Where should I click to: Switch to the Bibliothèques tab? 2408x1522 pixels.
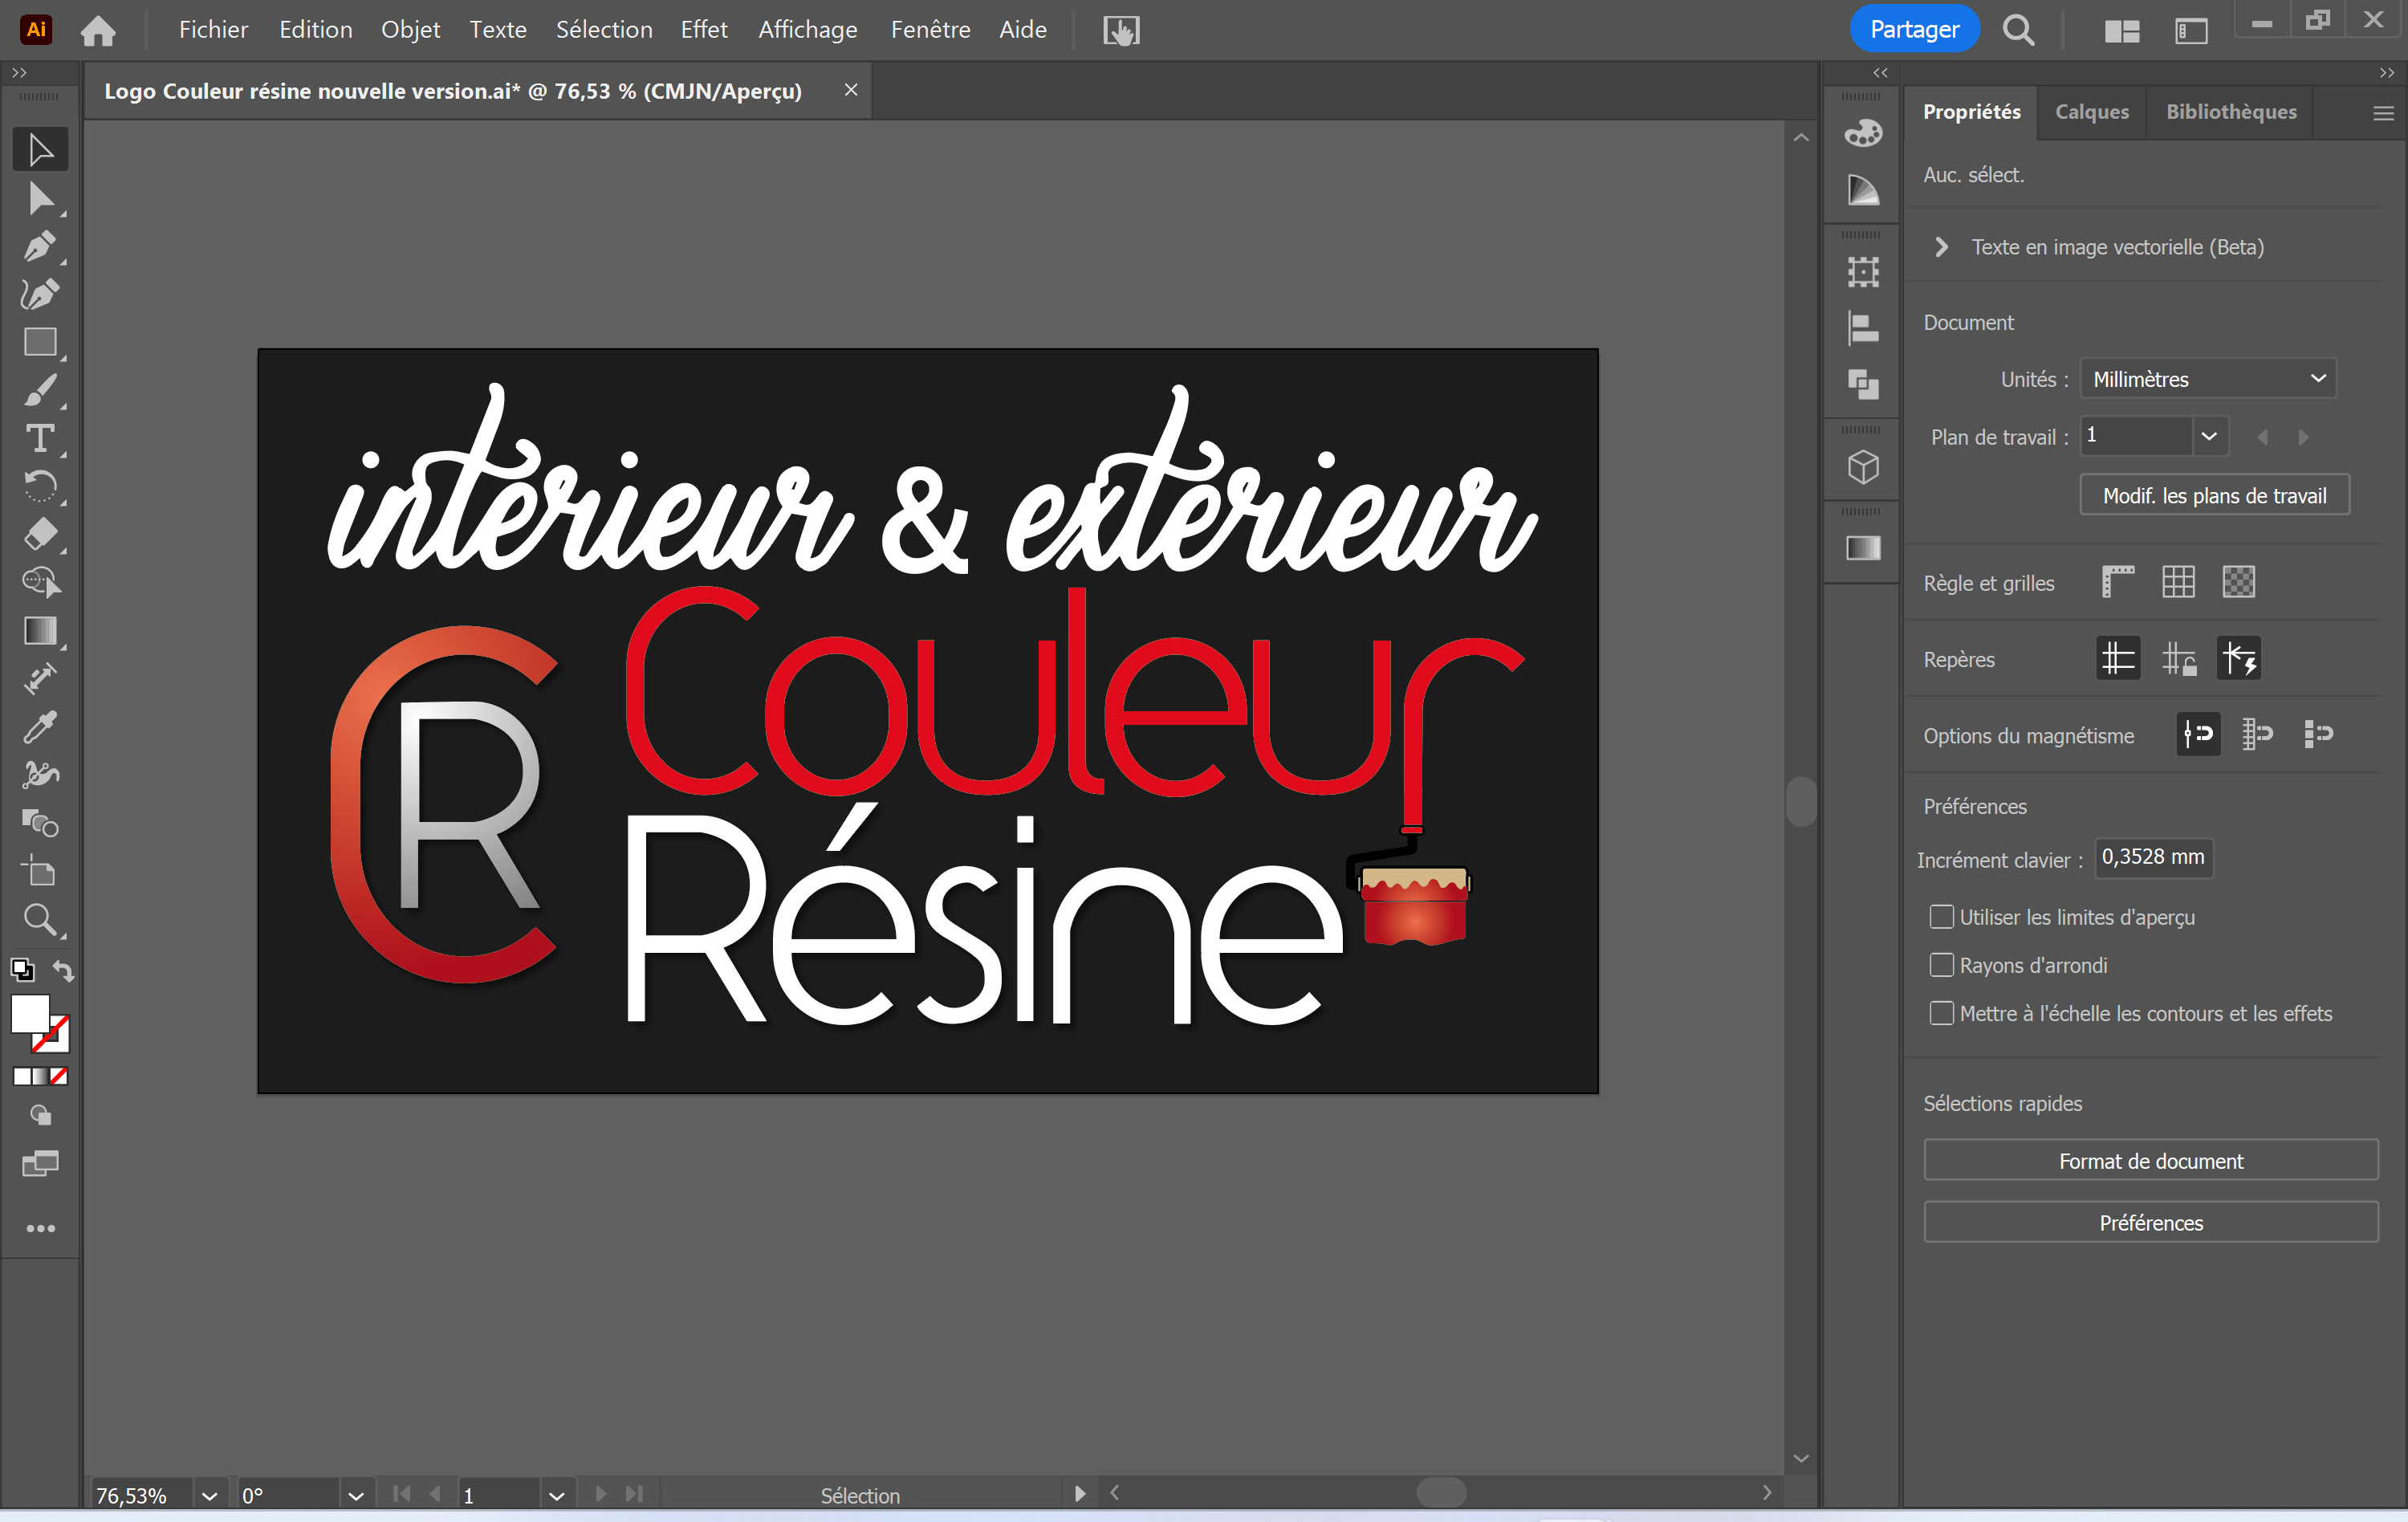click(x=2231, y=112)
